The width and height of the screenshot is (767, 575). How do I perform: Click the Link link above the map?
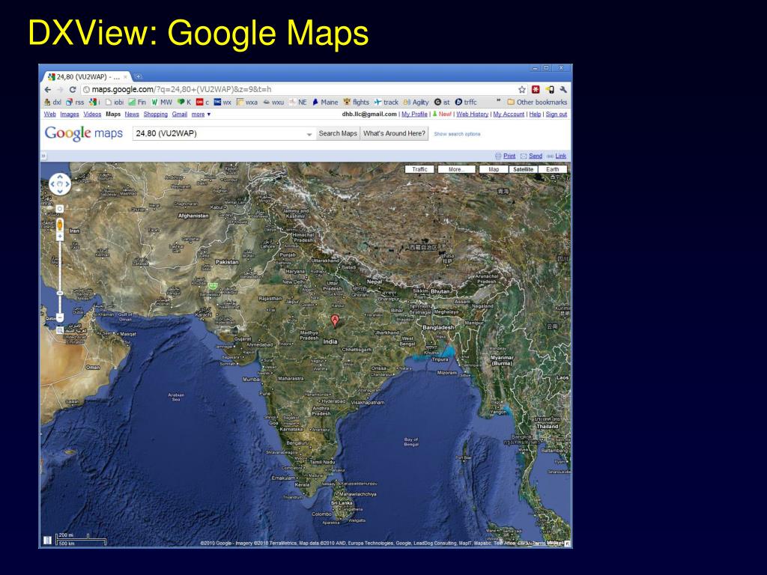coord(560,156)
